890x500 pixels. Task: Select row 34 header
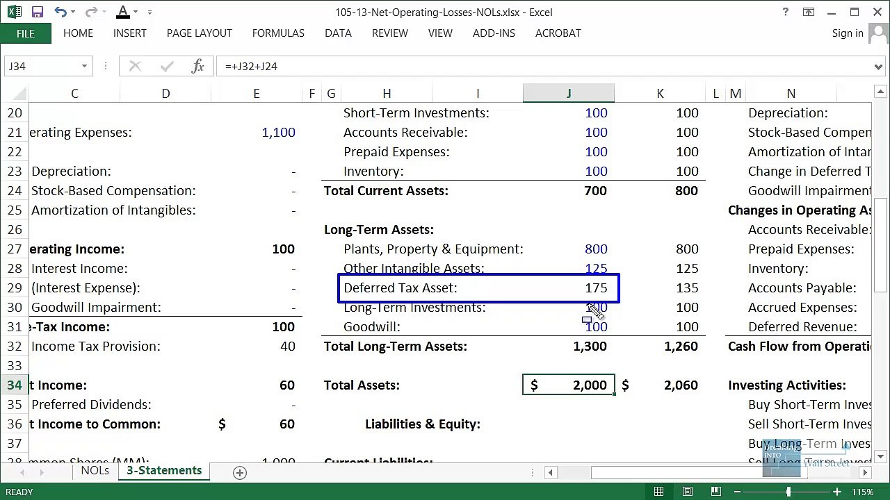(x=14, y=385)
